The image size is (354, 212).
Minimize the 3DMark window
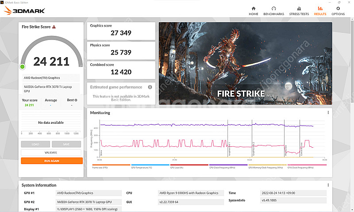pos(330,3)
